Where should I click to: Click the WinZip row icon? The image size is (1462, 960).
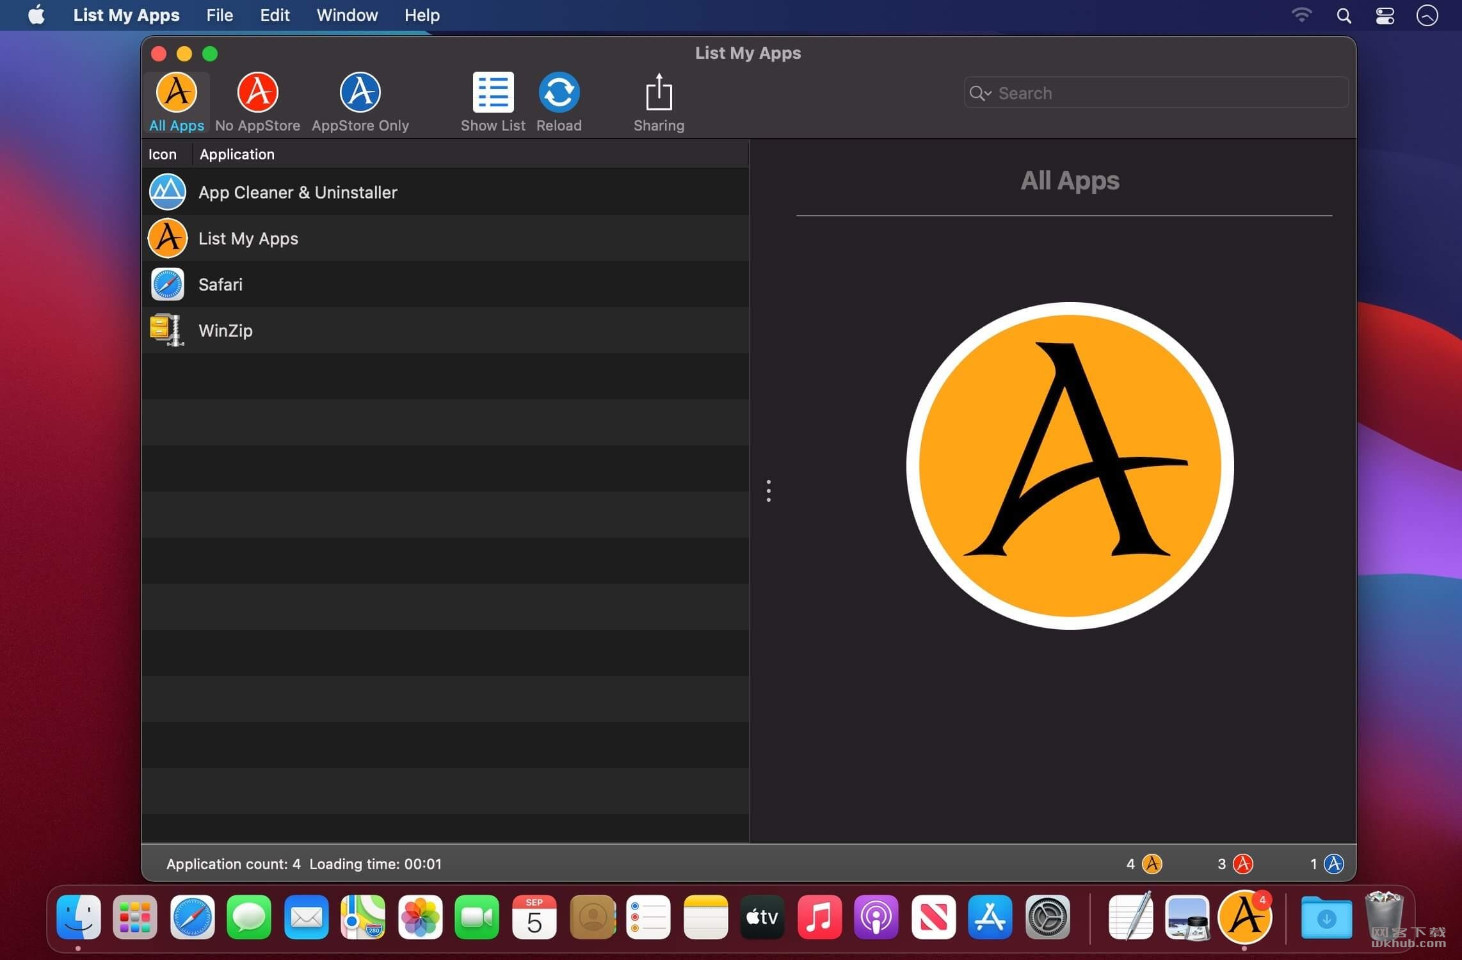[x=168, y=330]
